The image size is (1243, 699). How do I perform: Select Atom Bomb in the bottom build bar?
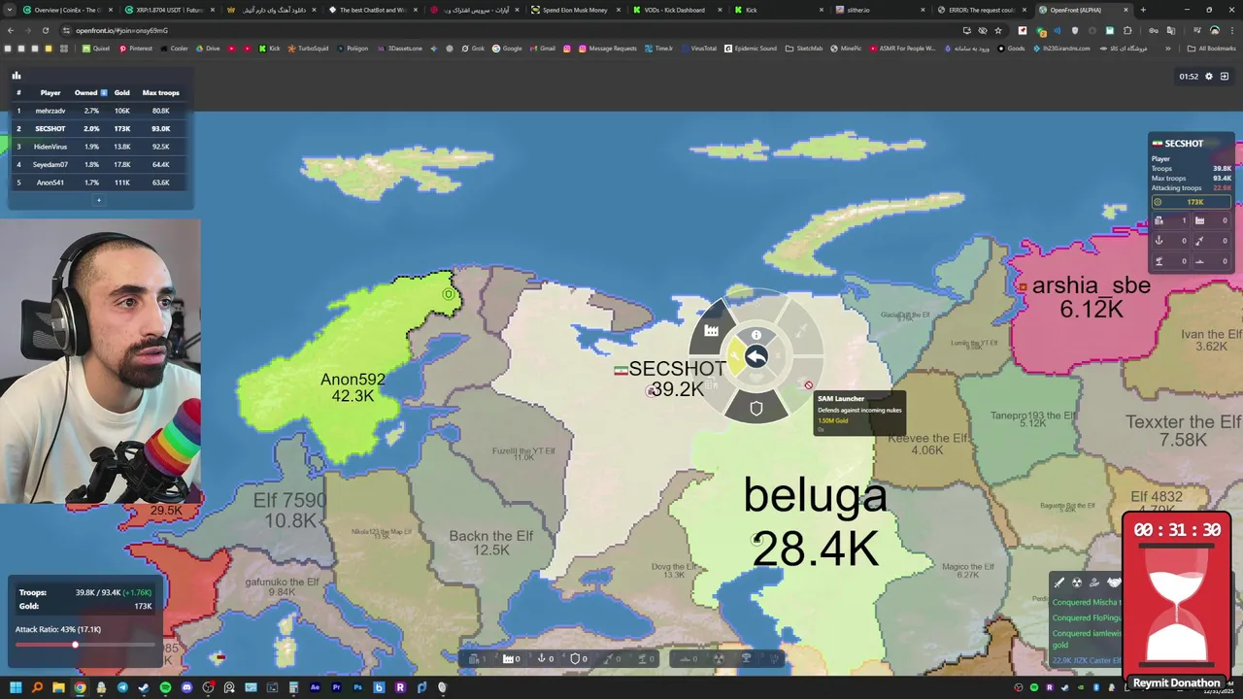719,658
